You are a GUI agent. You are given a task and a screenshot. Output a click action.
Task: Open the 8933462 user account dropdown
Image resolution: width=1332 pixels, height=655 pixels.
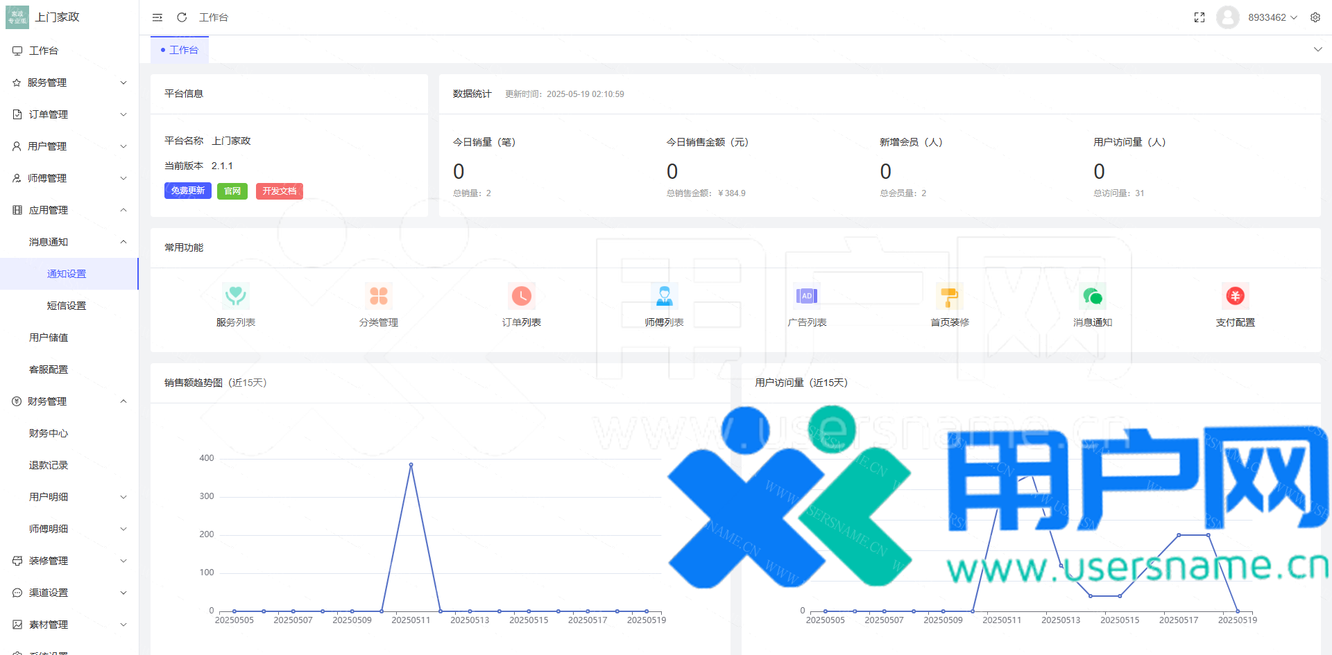click(1272, 17)
